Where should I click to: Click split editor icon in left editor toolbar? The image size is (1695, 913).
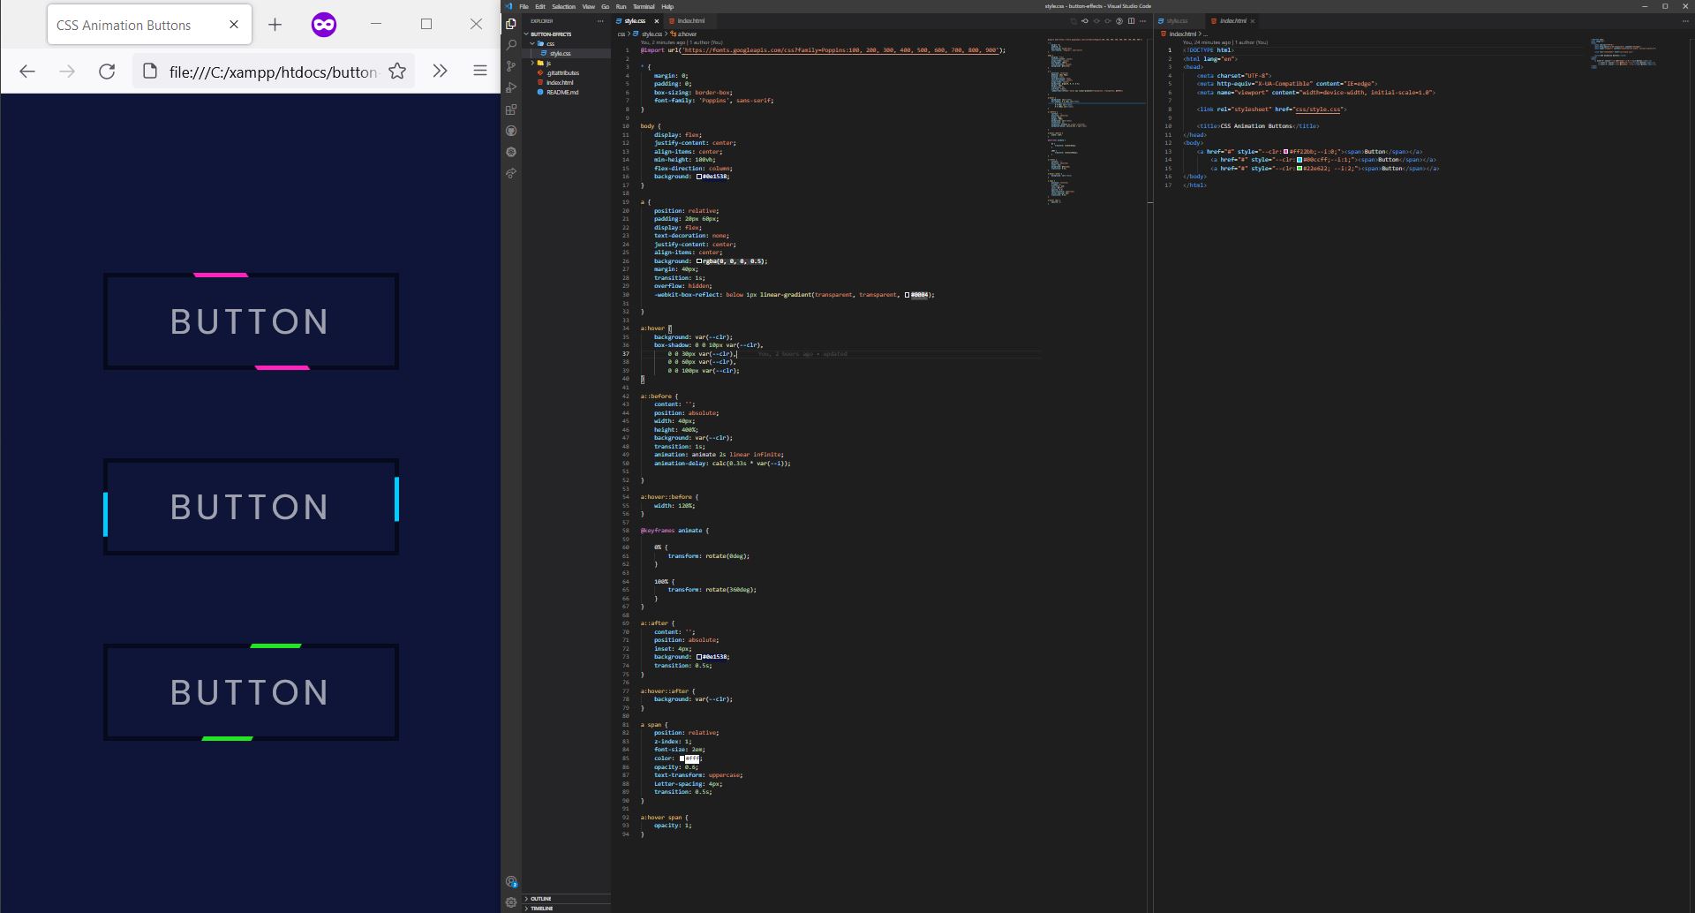coord(1131,21)
